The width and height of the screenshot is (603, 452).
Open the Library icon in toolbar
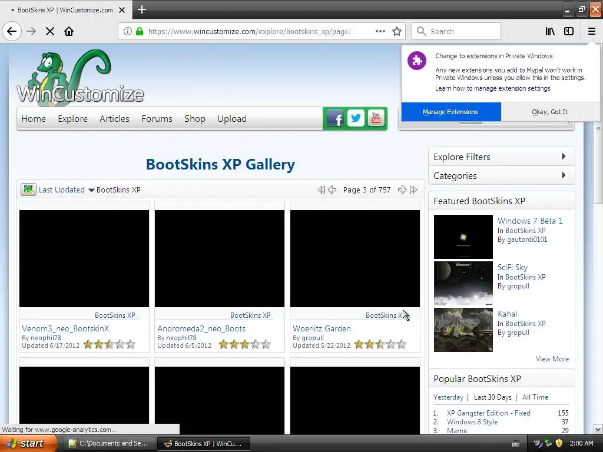point(550,31)
